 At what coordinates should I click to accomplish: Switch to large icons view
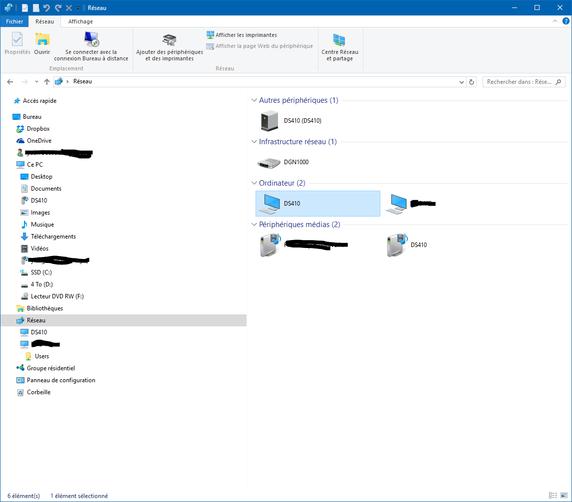[564, 495]
